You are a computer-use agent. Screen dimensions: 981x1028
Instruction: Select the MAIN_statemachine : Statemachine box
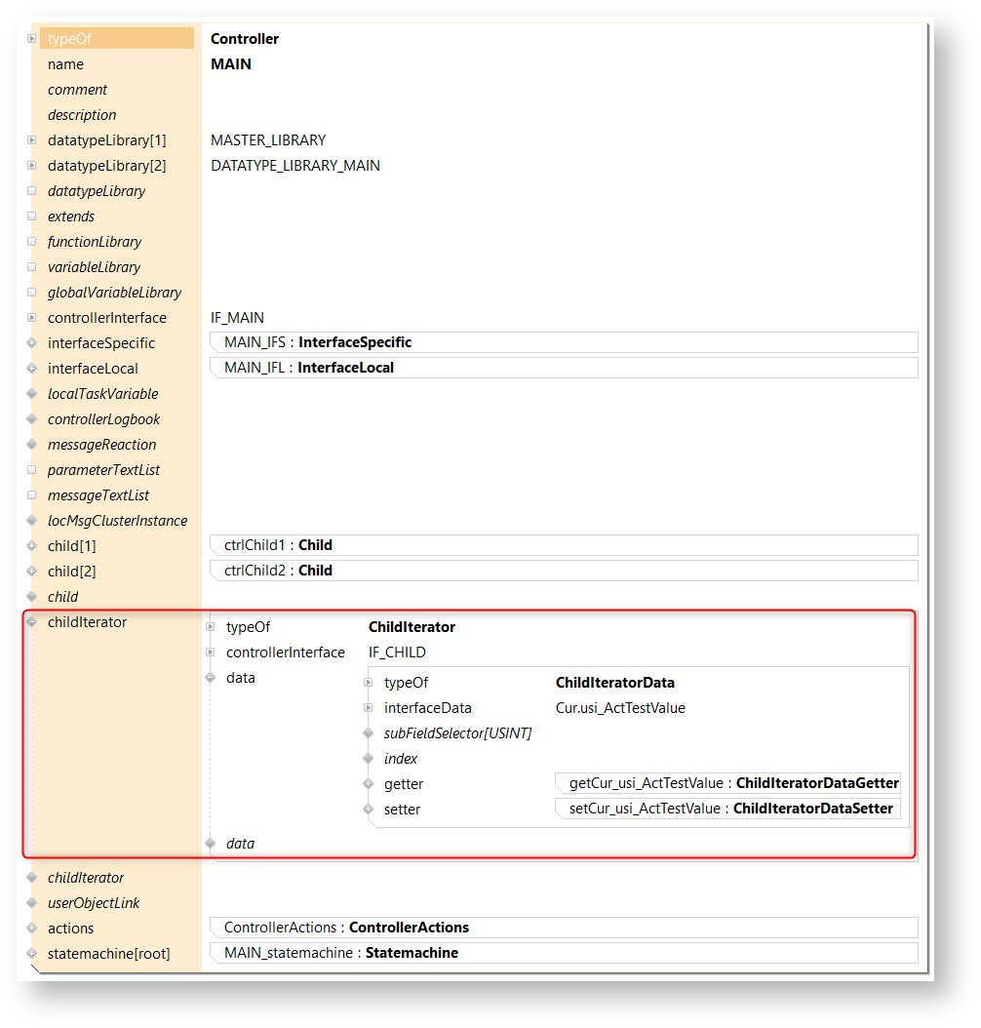tap(564, 953)
